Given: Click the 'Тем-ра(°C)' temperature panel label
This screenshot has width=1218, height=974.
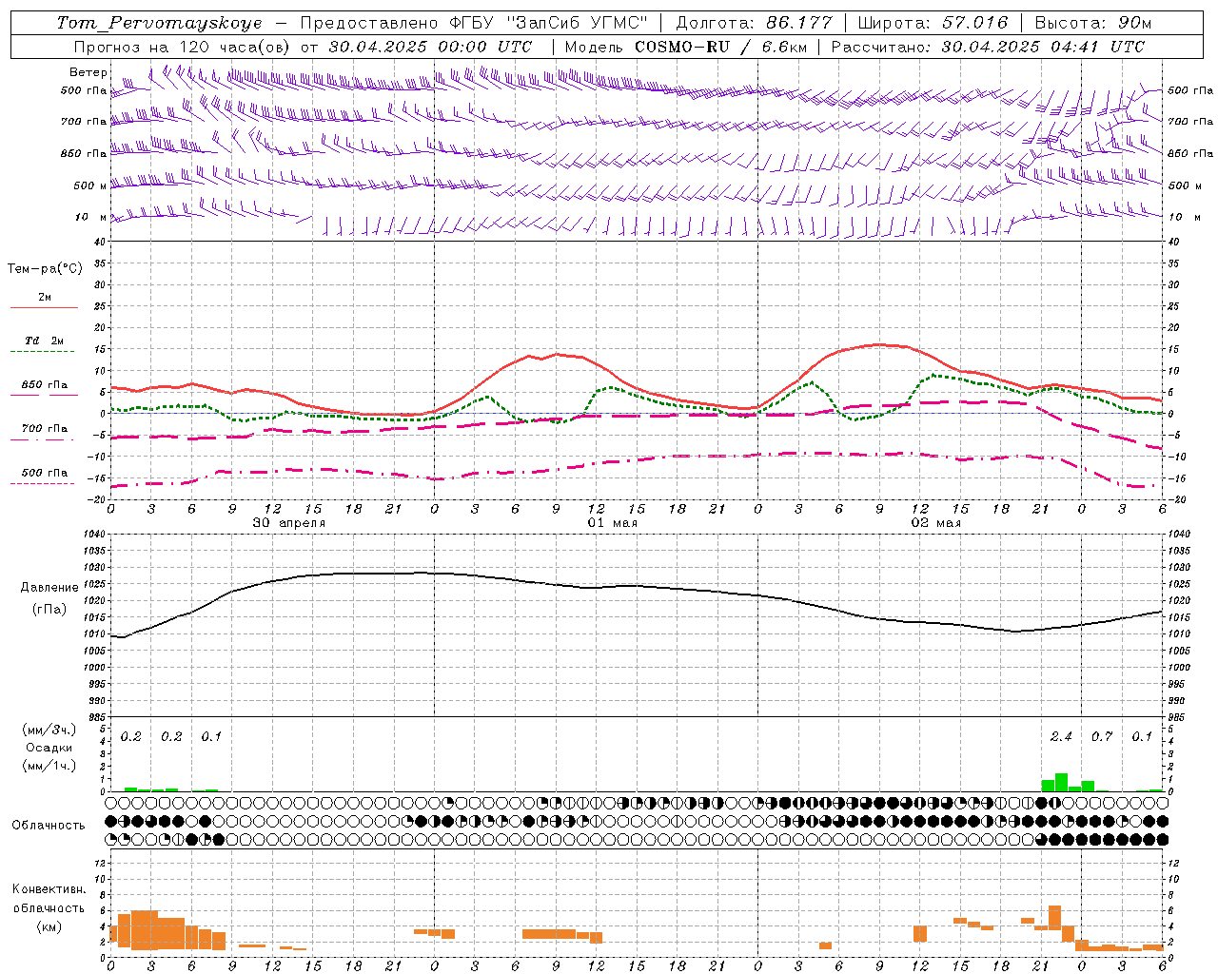Looking at the screenshot, I should 45,269.
